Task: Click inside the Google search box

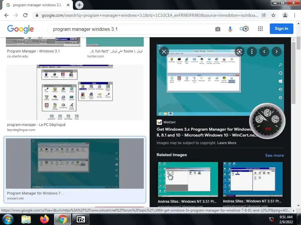Action: tap(133, 29)
